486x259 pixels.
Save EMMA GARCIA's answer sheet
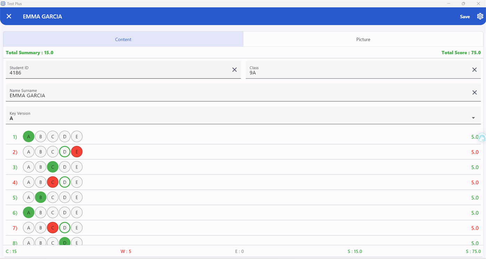pyautogui.click(x=465, y=16)
